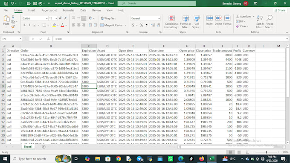Click the Undo icon
The height and width of the screenshot is (163, 290).
point(12,3)
